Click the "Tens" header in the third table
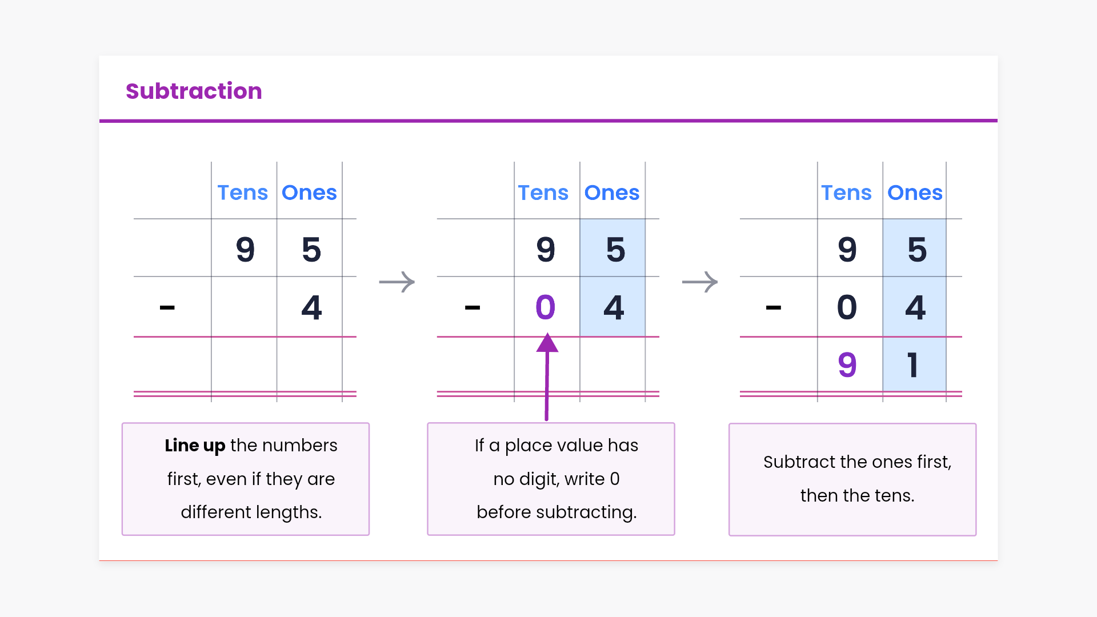Image resolution: width=1097 pixels, height=617 pixels. click(x=847, y=193)
